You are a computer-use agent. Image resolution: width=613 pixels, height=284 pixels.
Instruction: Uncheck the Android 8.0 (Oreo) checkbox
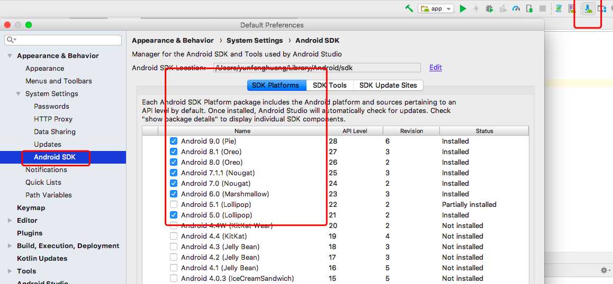click(174, 162)
